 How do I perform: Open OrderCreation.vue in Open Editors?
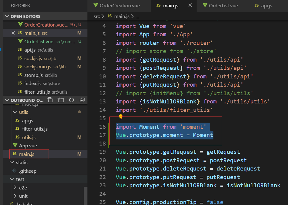coord(45,25)
